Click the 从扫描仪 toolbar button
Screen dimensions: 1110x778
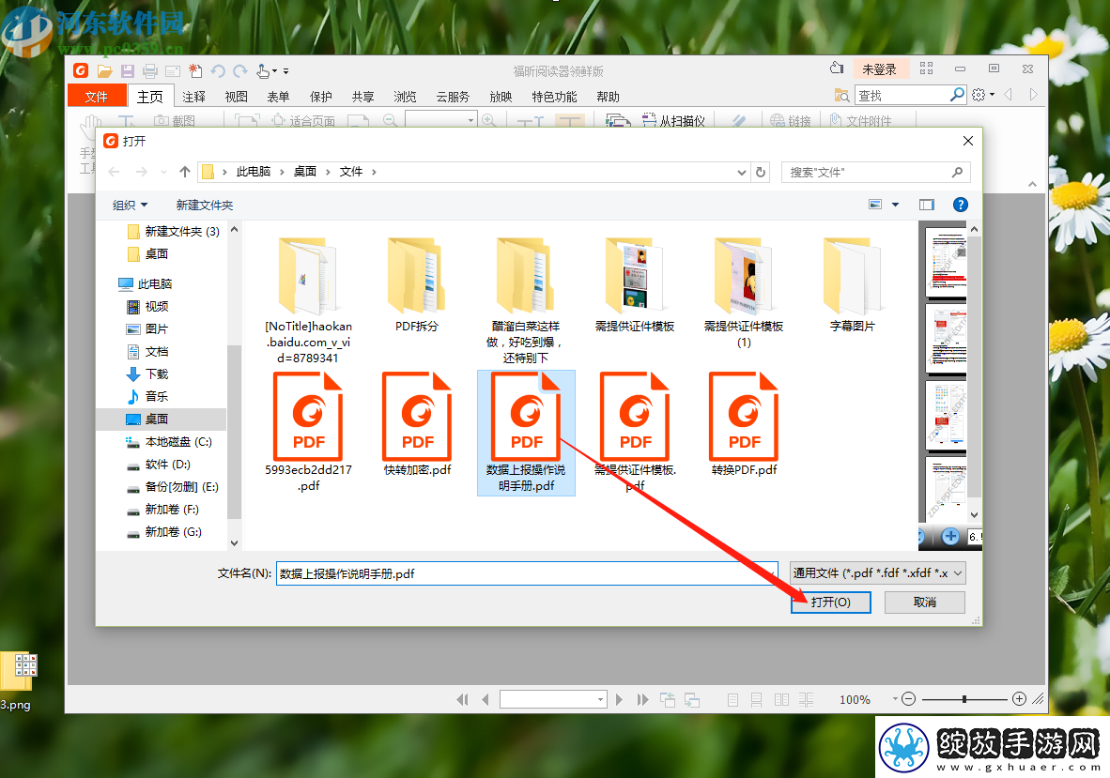coord(674,121)
